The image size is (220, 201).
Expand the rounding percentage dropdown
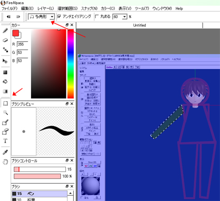125,17
